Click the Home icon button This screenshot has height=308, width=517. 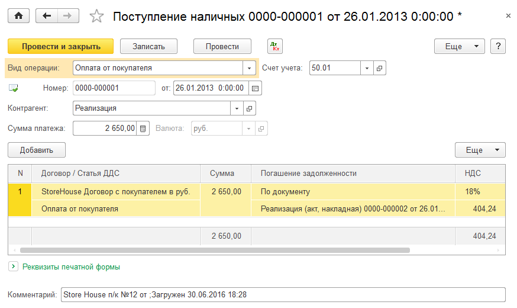point(18,16)
